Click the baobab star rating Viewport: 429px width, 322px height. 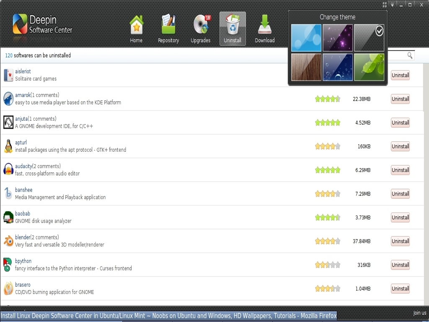click(328, 218)
